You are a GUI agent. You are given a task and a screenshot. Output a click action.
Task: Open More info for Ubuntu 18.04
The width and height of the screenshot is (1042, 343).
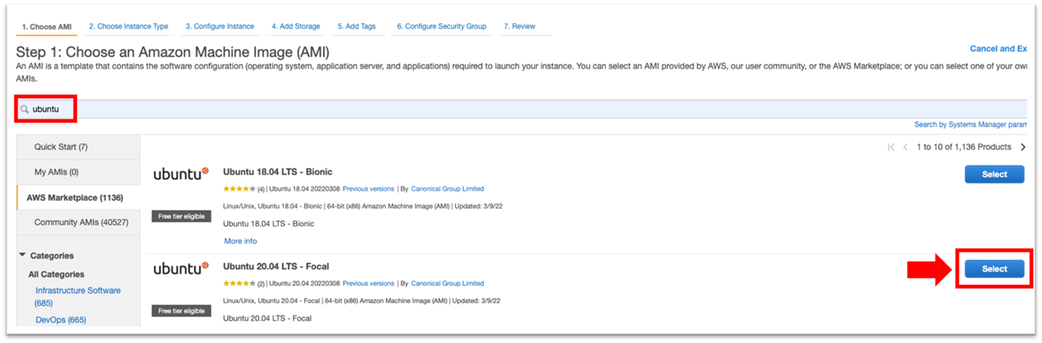[x=240, y=241]
